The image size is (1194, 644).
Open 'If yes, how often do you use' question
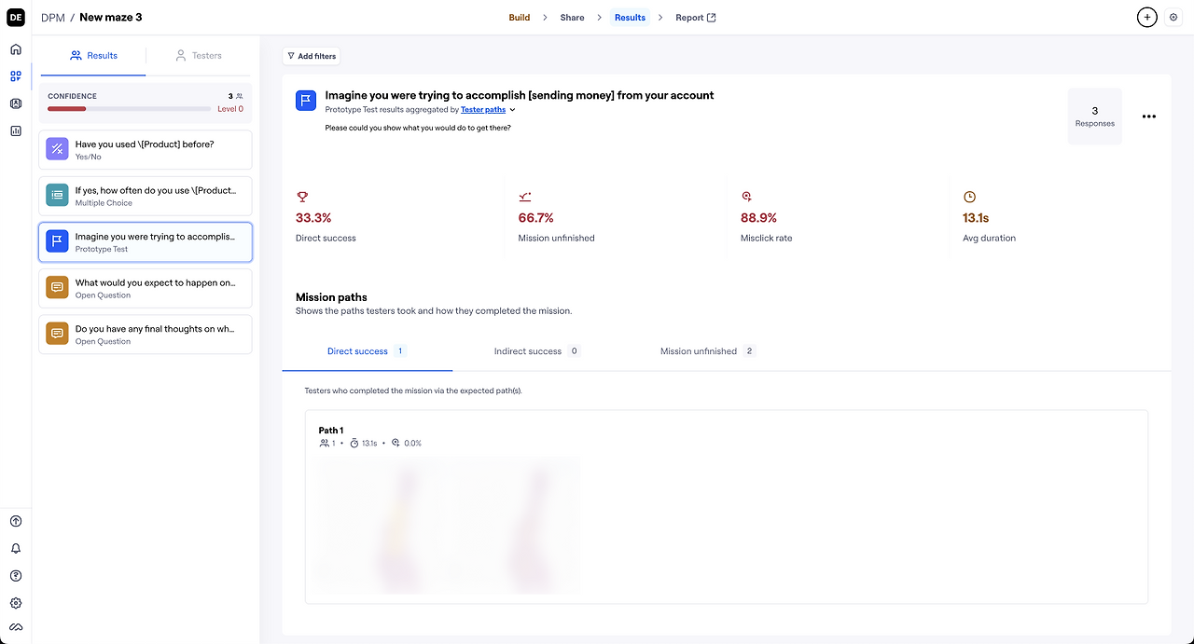[x=146, y=196]
